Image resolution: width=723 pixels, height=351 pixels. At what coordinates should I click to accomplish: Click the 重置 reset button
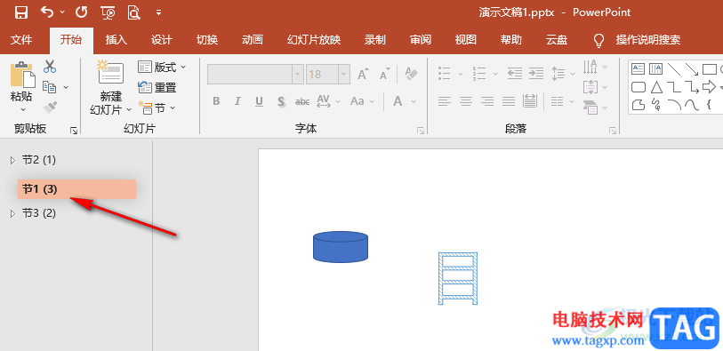(x=157, y=87)
